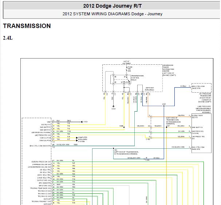
Task: Click the fuse symbol labeled 25A
Action: pos(127,69)
